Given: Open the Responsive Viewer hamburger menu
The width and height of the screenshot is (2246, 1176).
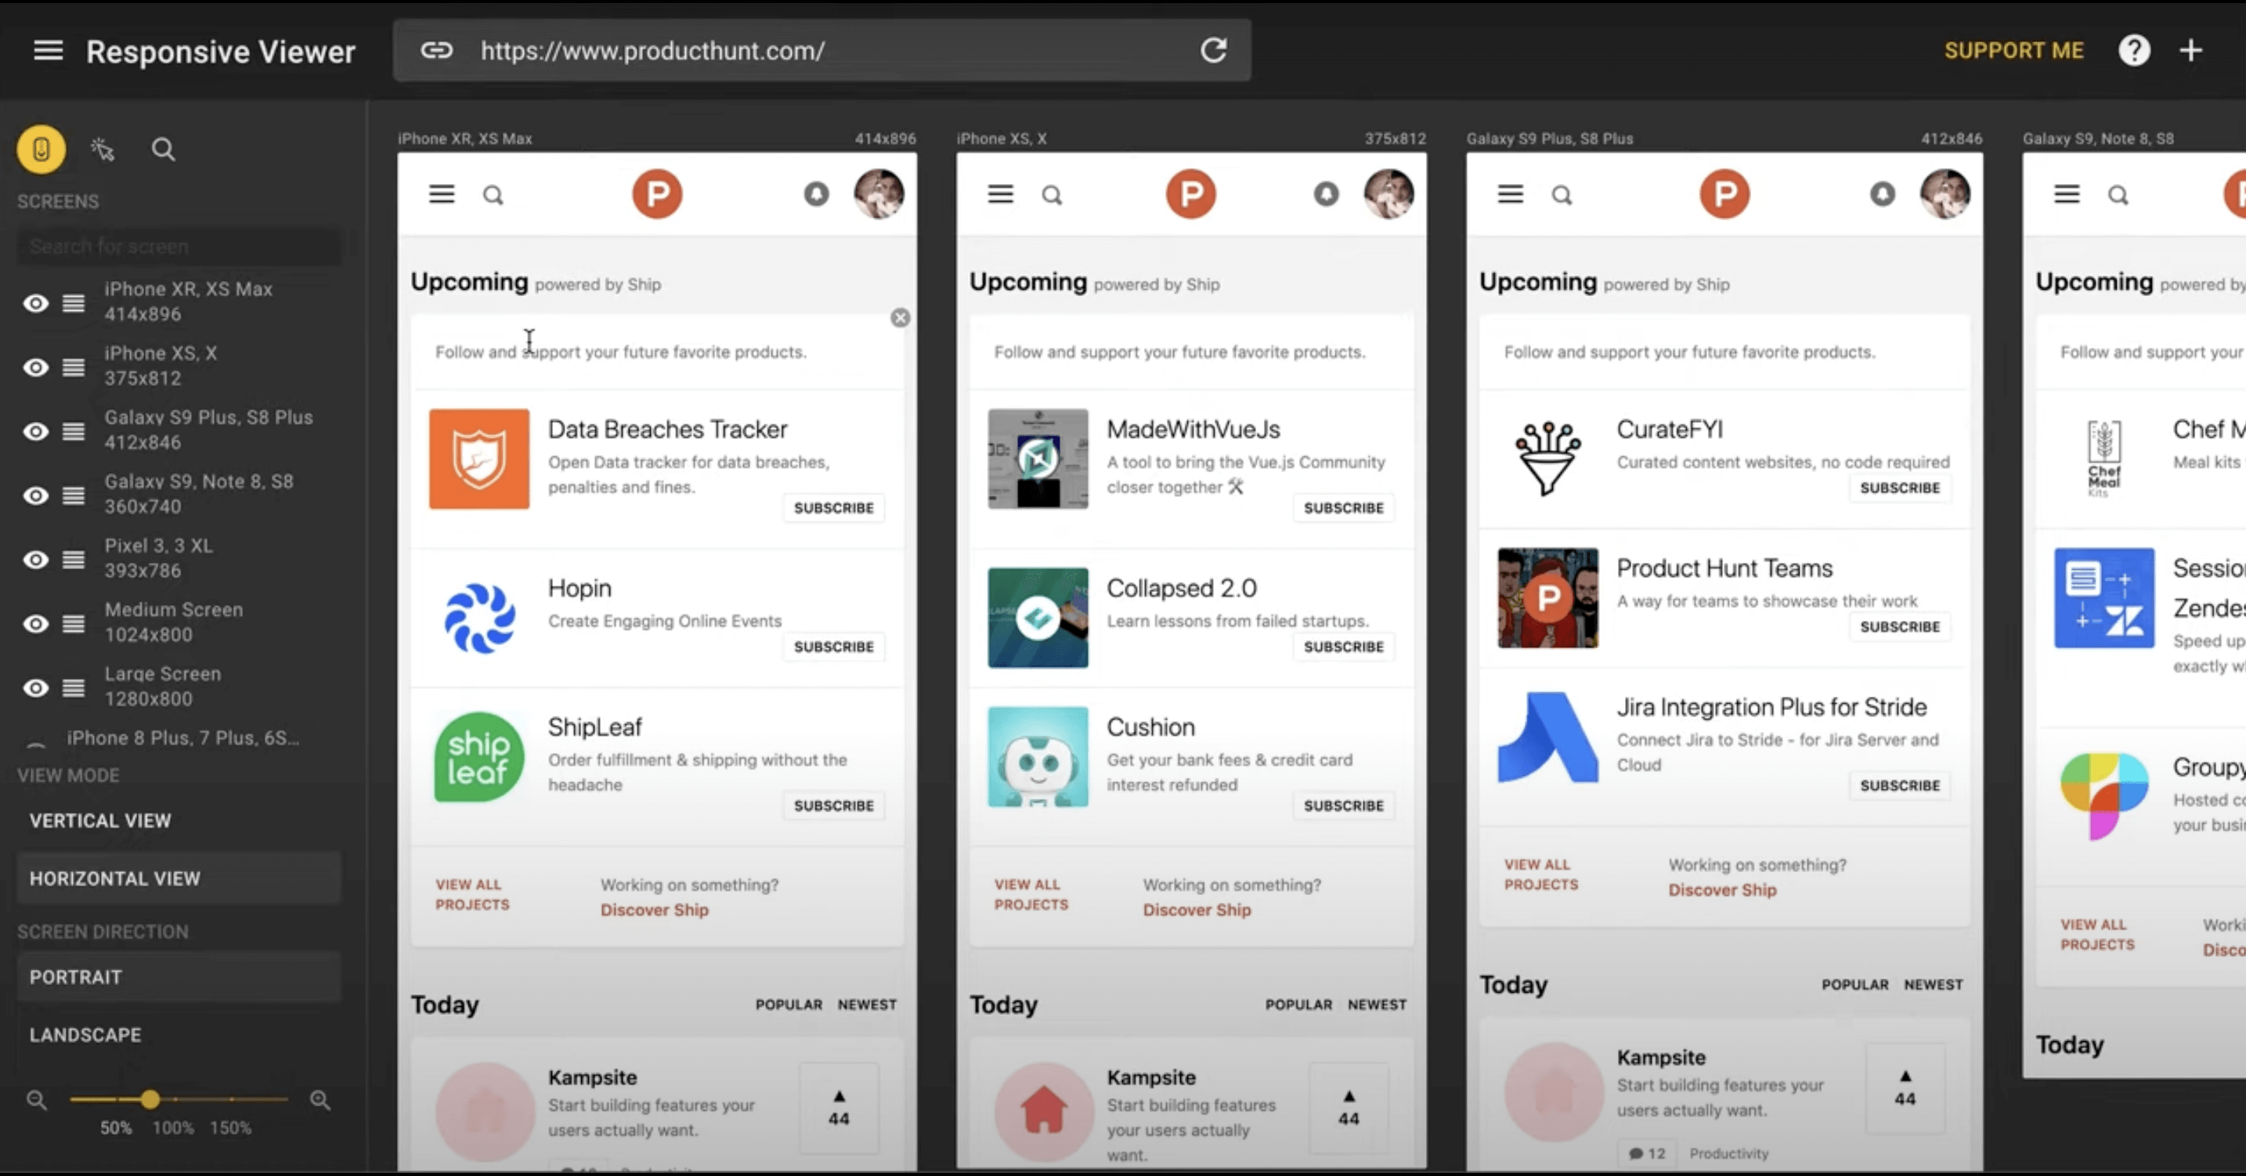Looking at the screenshot, I should (48, 51).
